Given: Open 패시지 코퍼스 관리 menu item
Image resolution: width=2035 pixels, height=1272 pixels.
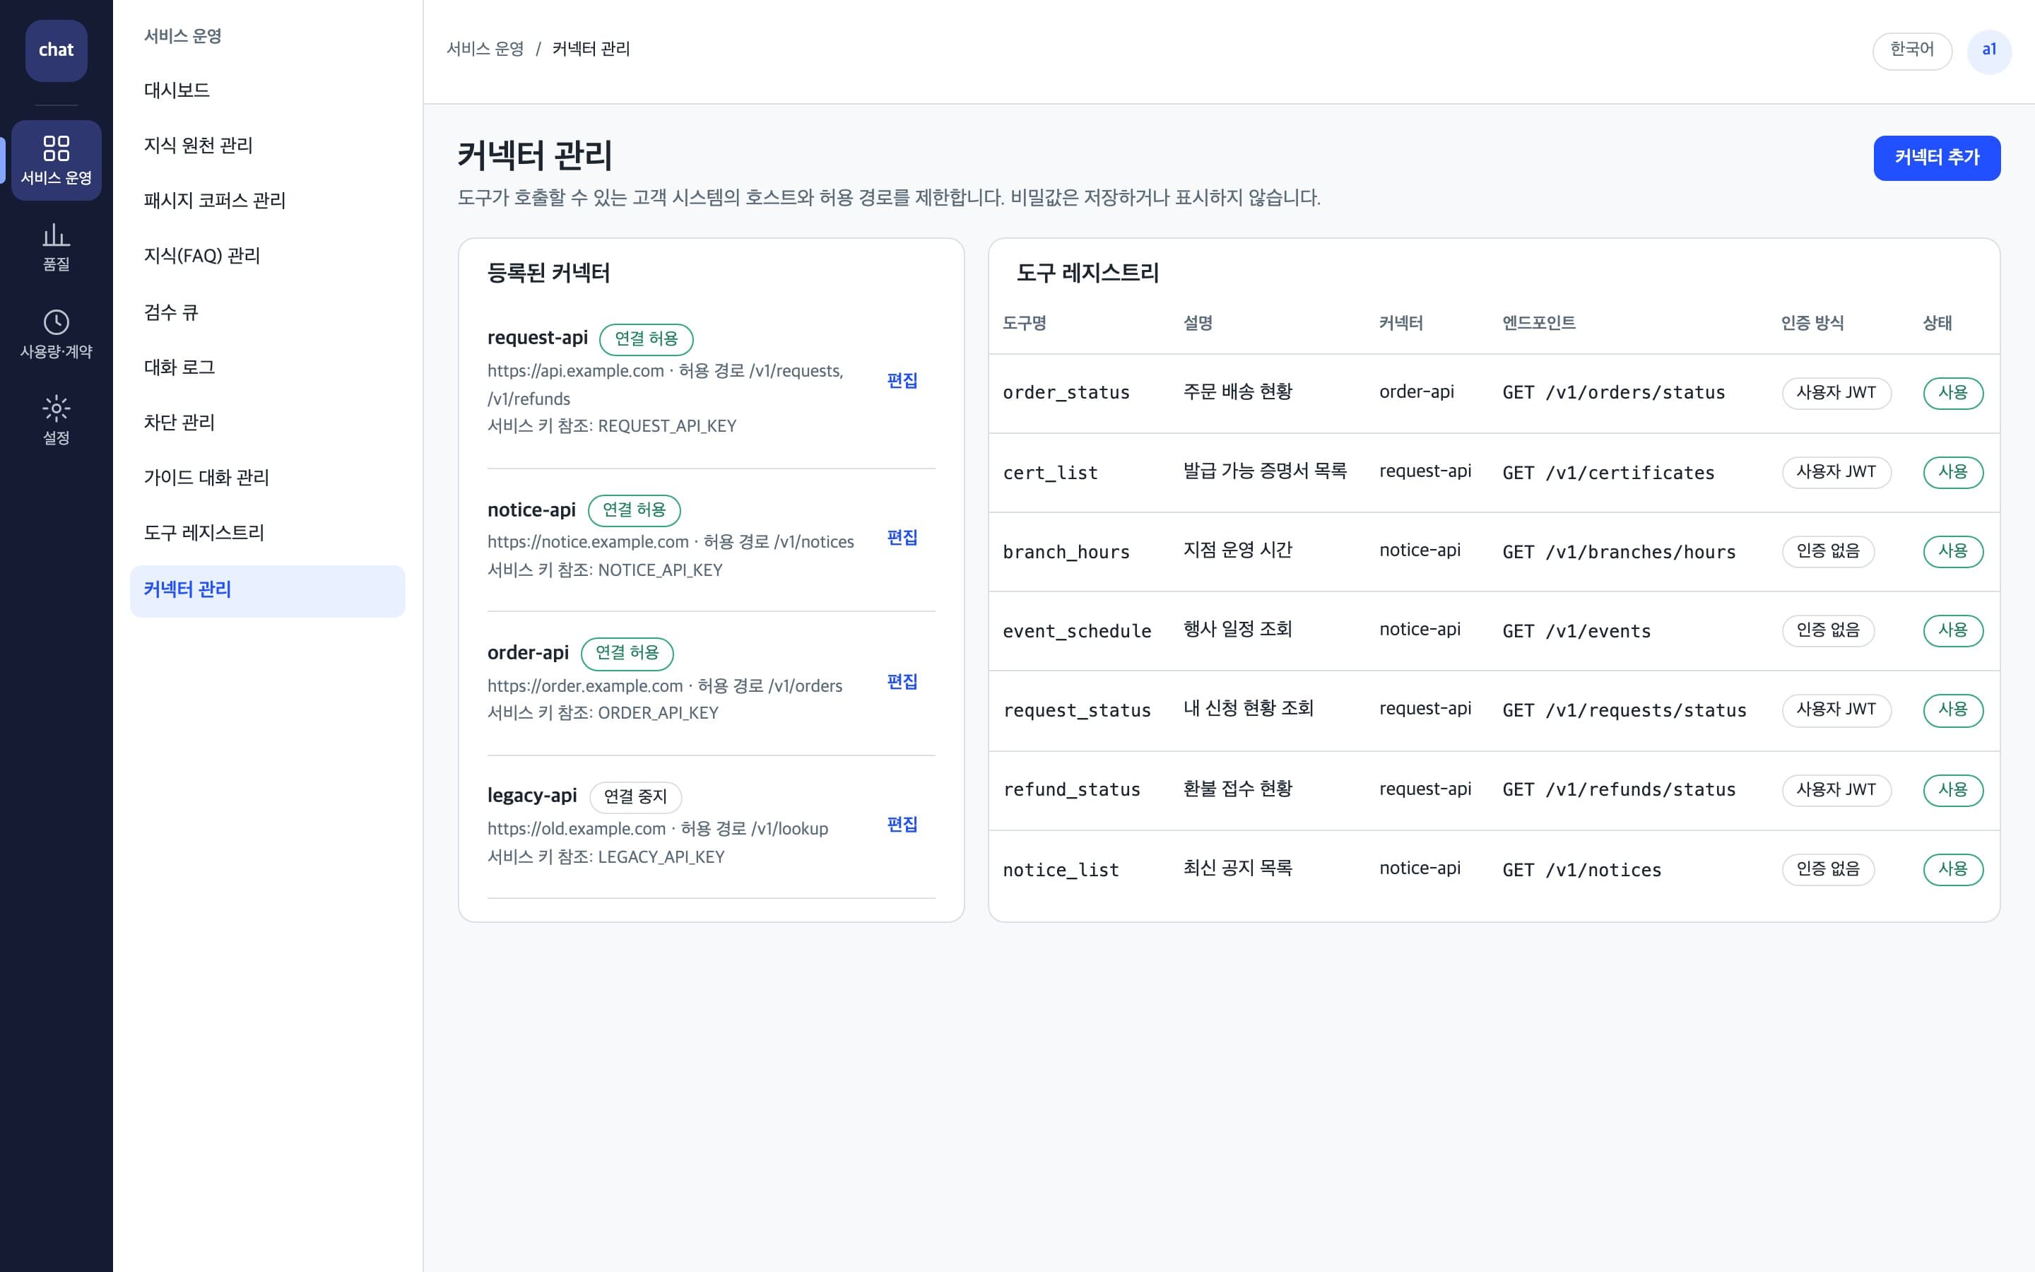Looking at the screenshot, I should pos(267,200).
